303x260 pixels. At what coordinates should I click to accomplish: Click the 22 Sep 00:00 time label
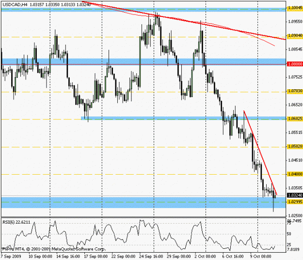[123, 257]
